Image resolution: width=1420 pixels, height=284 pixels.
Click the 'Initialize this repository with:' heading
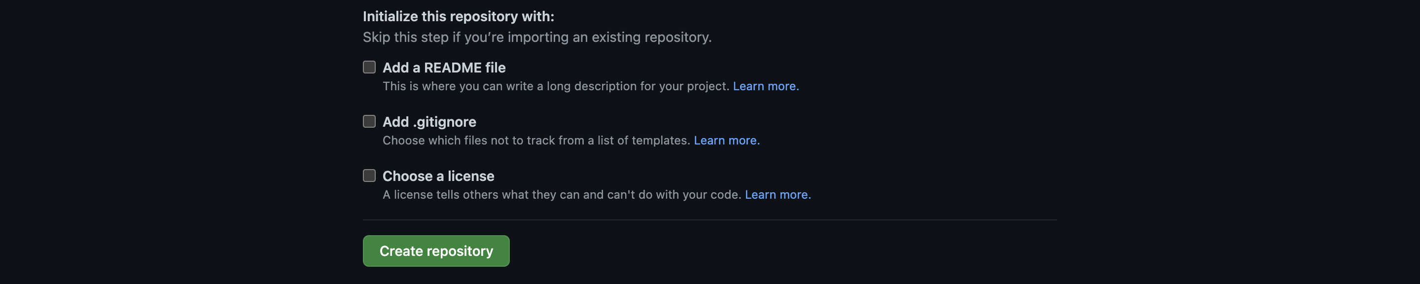pyautogui.click(x=458, y=17)
